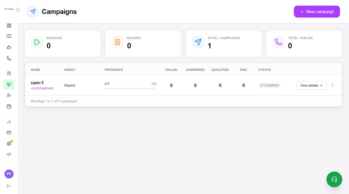Click the PROGRESS column header

pos(114,70)
